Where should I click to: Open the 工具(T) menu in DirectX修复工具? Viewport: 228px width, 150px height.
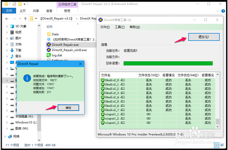pyautogui.click(x=120, y=27)
